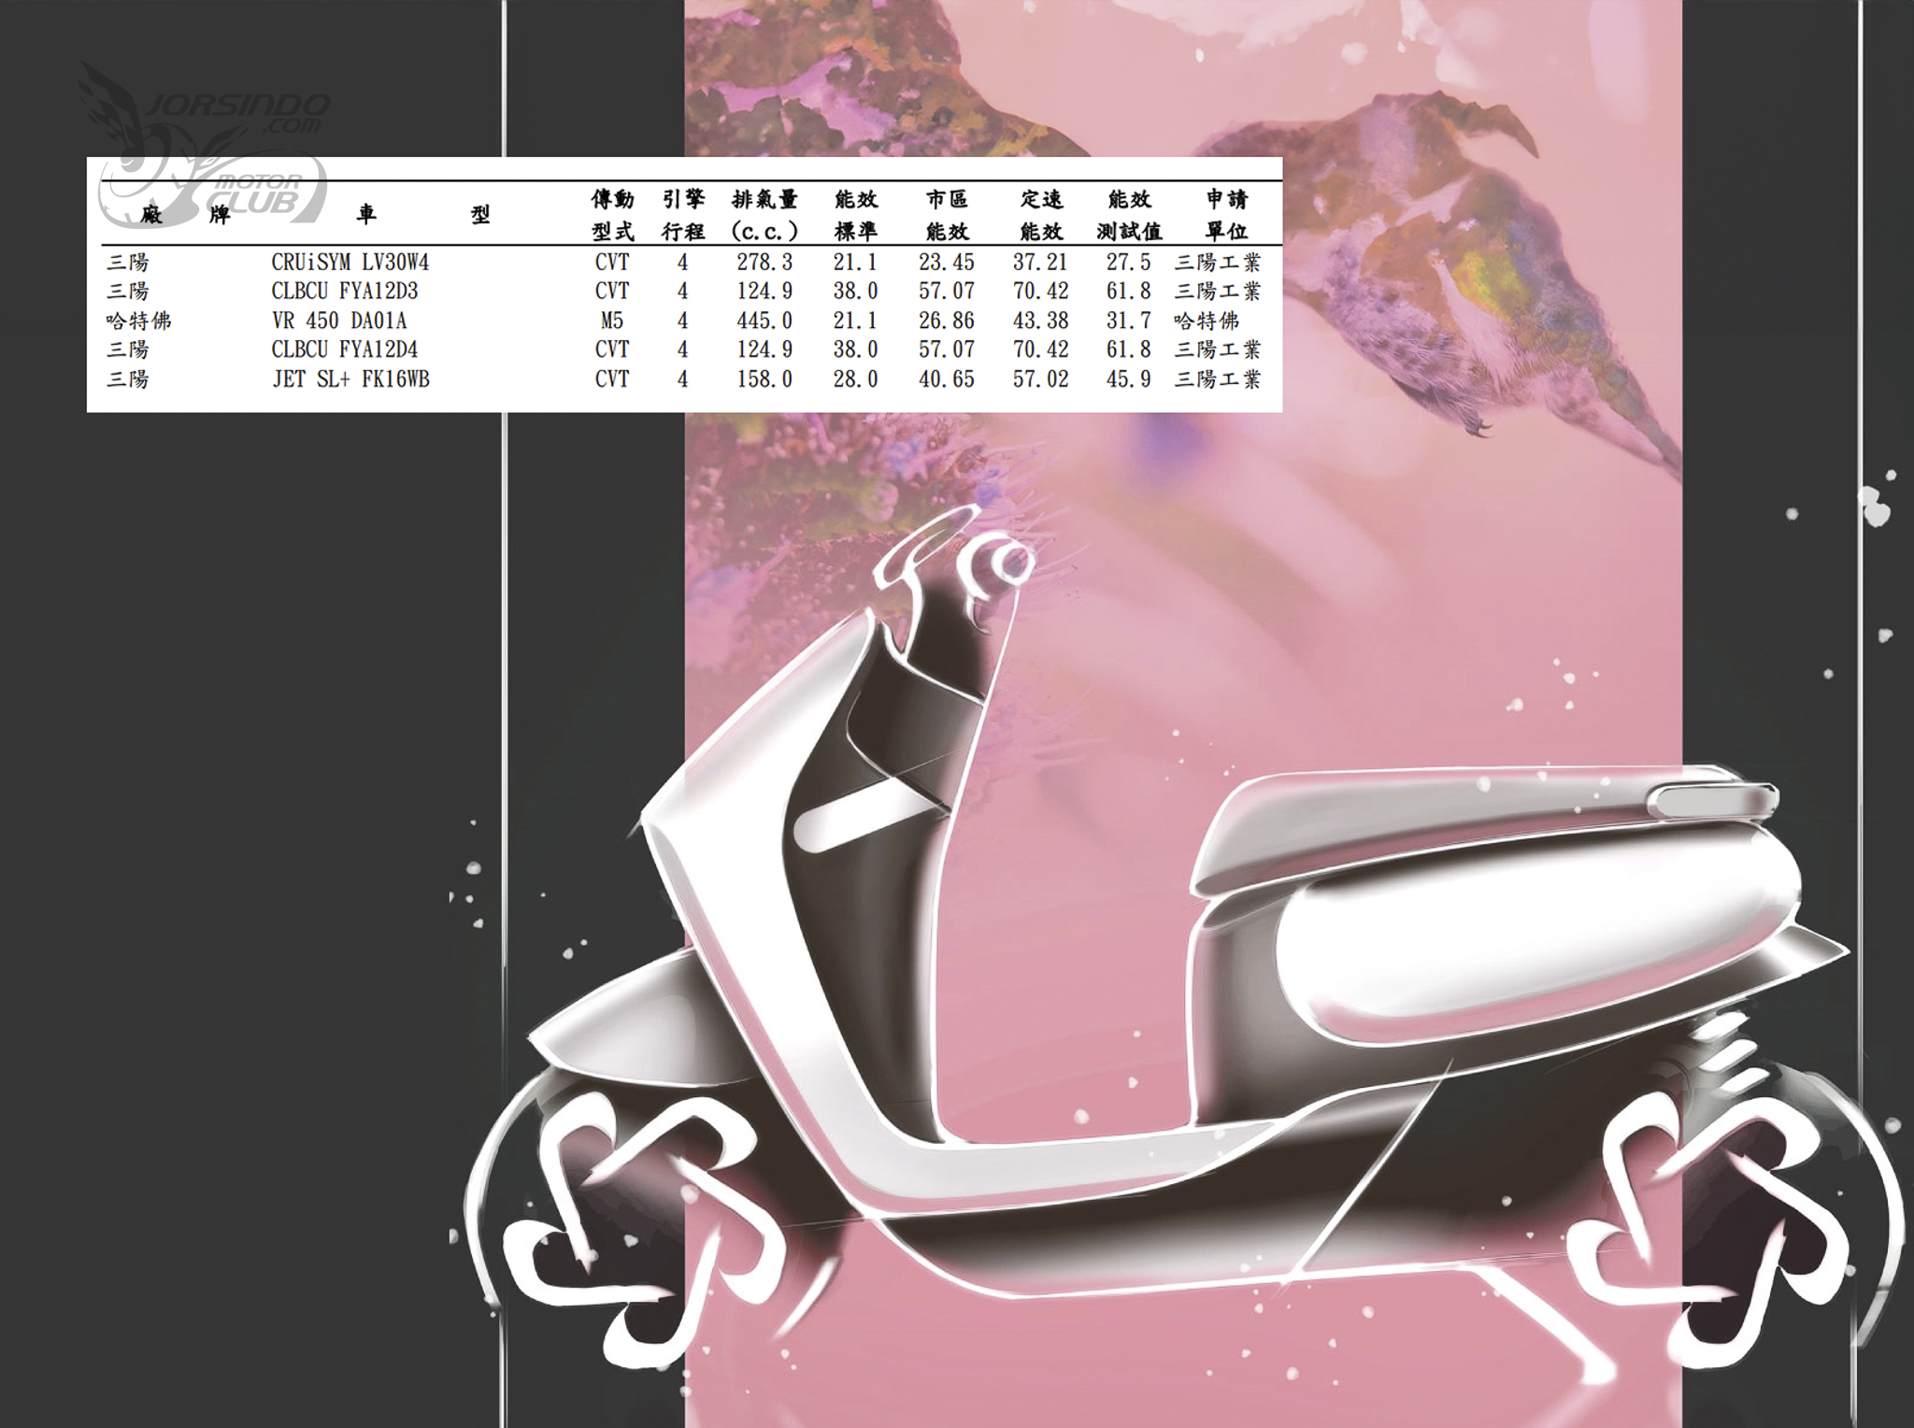Select the model name 'VR 450 DA01A'
1914x1428 pixels.
coord(339,321)
